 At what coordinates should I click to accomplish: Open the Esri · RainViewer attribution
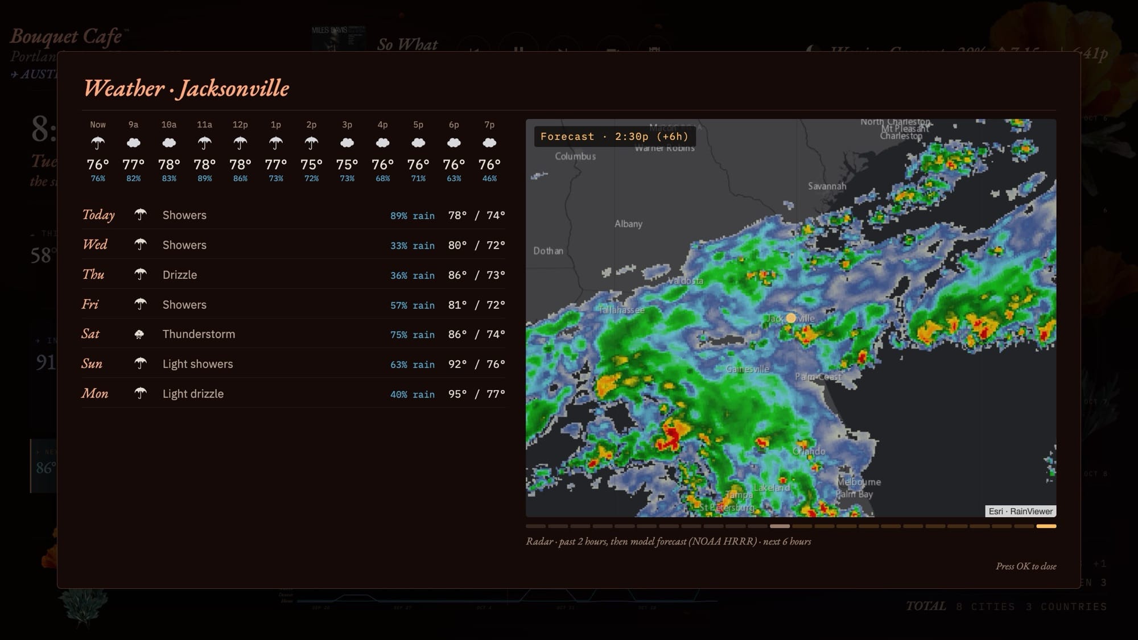(x=1020, y=511)
